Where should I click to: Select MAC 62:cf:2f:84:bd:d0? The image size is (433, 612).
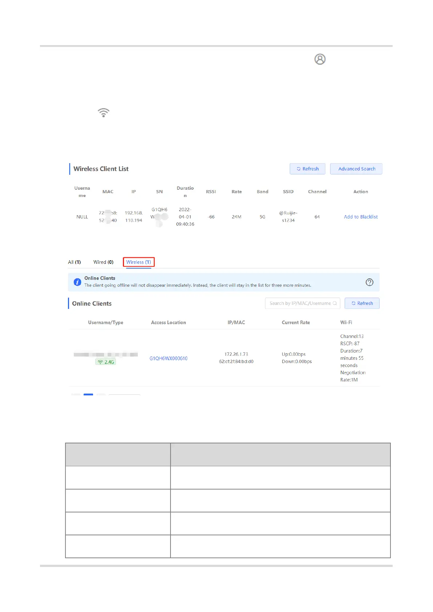[236, 361]
